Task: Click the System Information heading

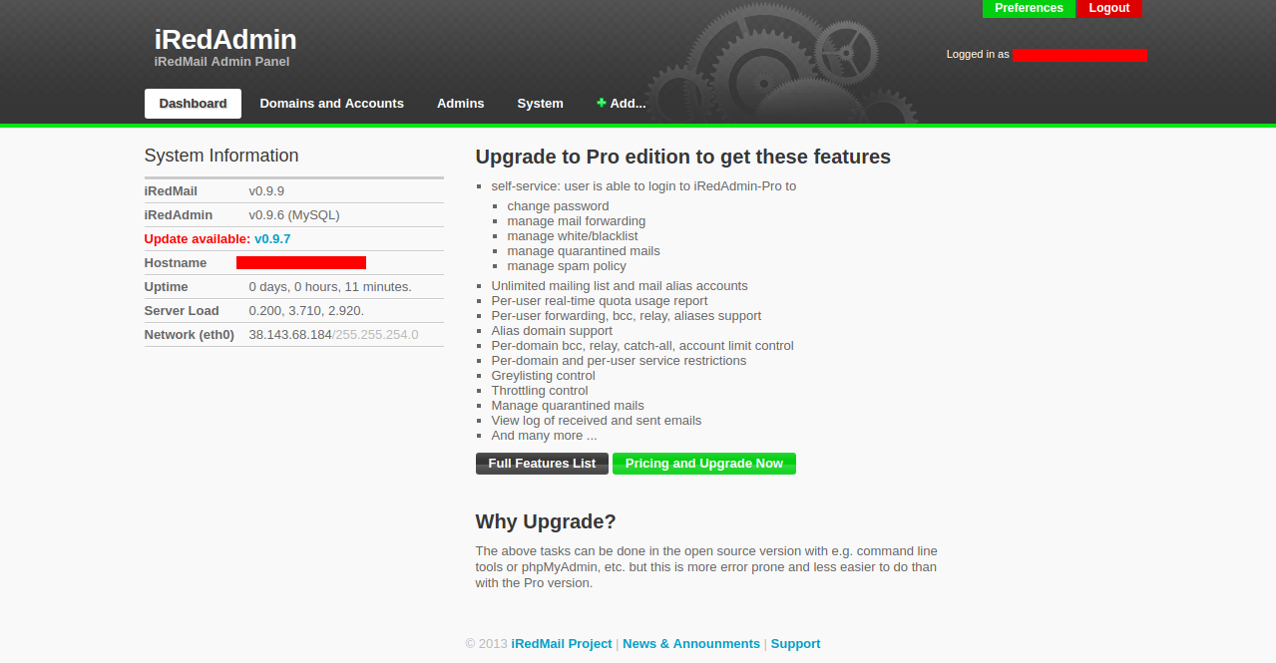Action: [x=221, y=156]
